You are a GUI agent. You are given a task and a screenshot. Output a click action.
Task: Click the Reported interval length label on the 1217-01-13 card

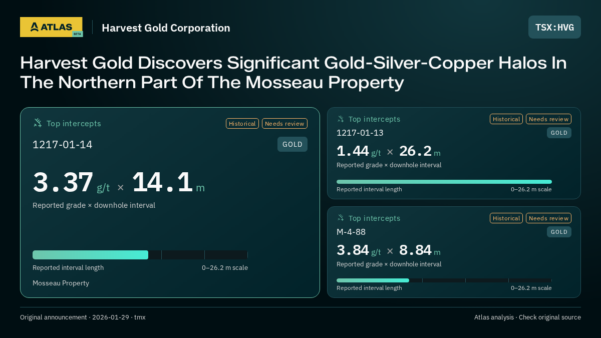point(369,189)
